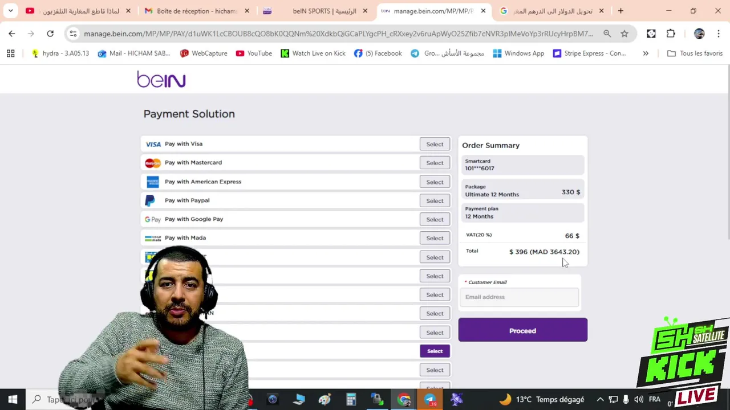730x410 pixels.
Task: Open the Tous les favoris folder
Action: (x=695, y=53)
